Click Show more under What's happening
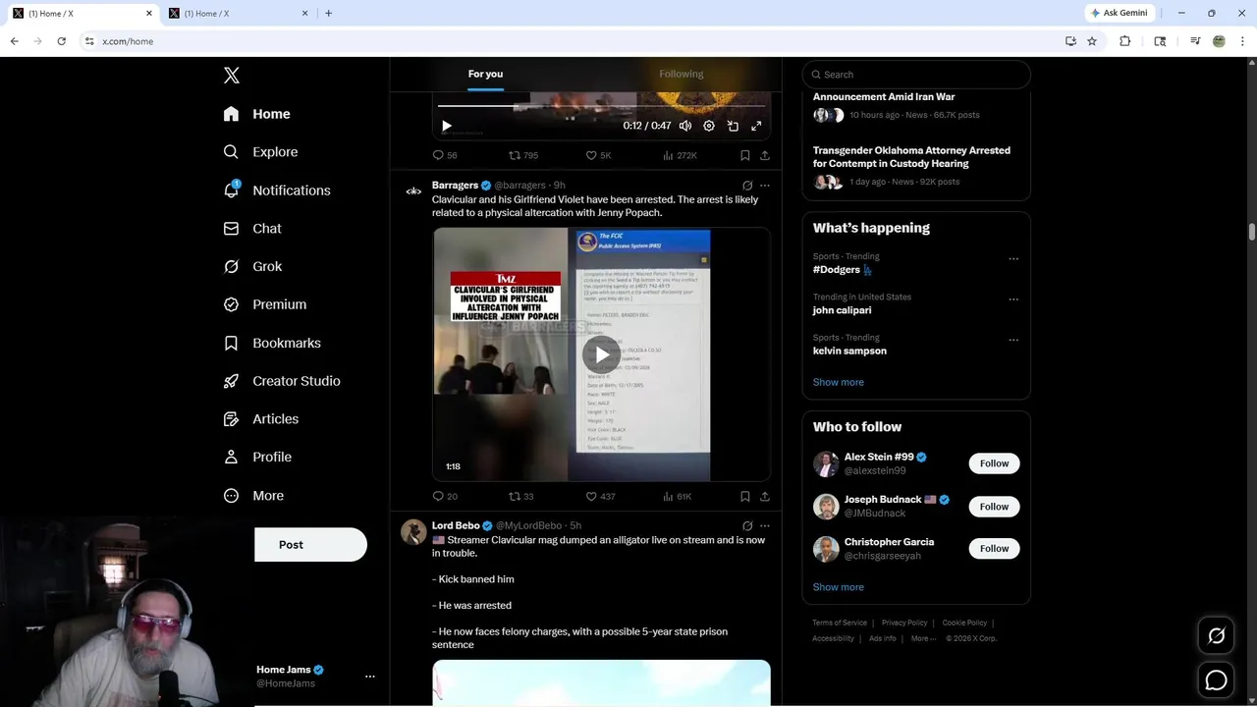1257x707 pixels. click(838, 382)
